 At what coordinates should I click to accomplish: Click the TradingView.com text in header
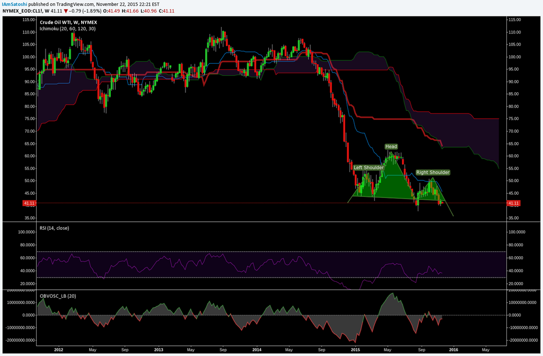tap(72, 3)
